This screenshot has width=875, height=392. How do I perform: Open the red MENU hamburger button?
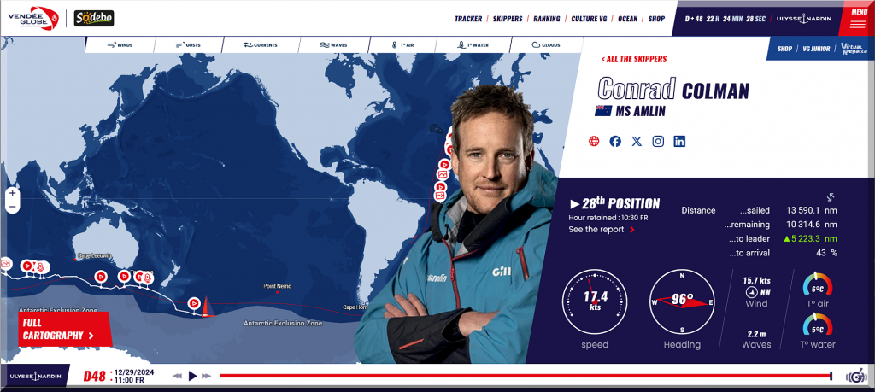(x=858, y=19)
